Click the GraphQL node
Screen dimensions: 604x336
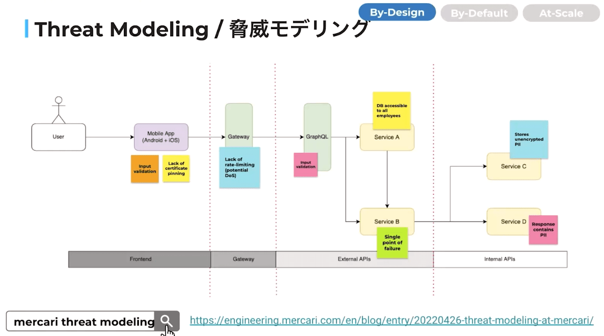pyautogui.click(x=317, y=136)
